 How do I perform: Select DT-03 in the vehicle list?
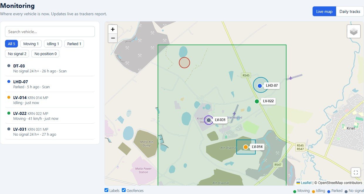click(50, 68)
